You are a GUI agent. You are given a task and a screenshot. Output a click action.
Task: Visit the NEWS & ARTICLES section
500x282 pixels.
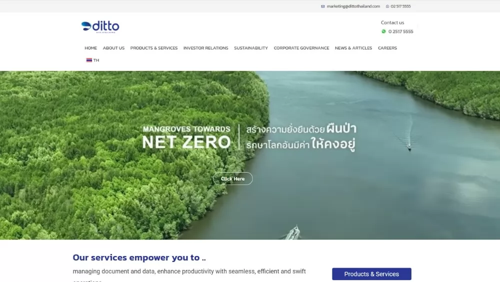[x=353, y=48]
